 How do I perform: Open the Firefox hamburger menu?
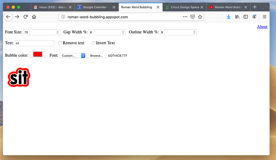click(x=264, y=17)
